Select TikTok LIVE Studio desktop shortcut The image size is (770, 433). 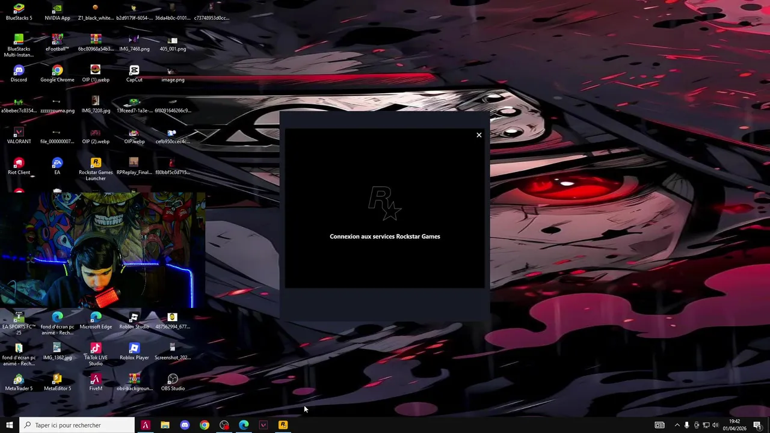tap(96, 354)
